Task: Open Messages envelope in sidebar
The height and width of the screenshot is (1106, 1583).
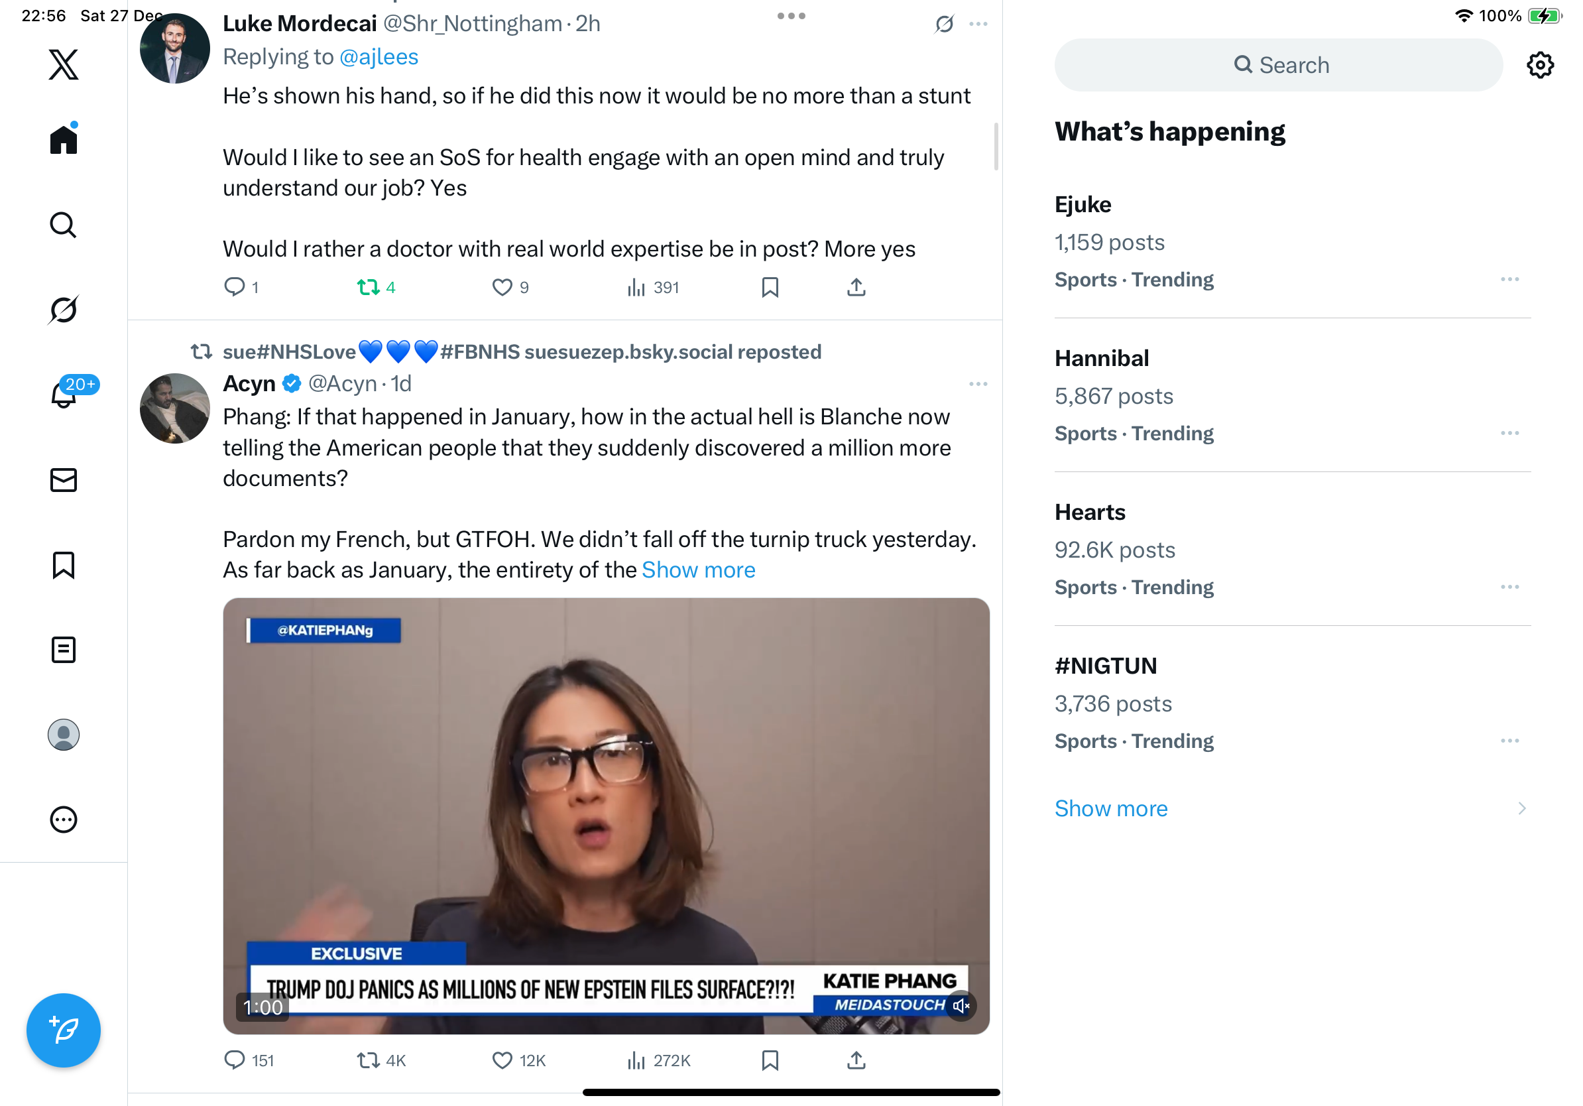Action: pos(64,480)
